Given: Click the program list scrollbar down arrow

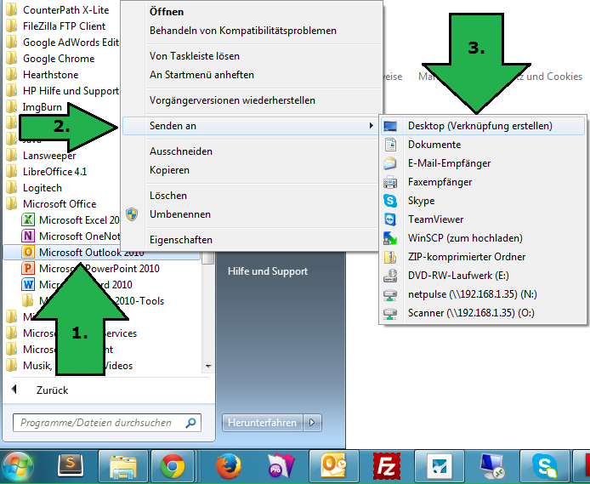Looking at the screenshot, I should point(208,367).
